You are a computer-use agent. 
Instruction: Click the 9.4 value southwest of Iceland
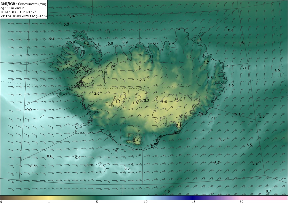pyautogui.click(x=78, y=157)
